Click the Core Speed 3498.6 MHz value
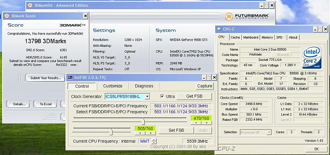 pos(254,104)
